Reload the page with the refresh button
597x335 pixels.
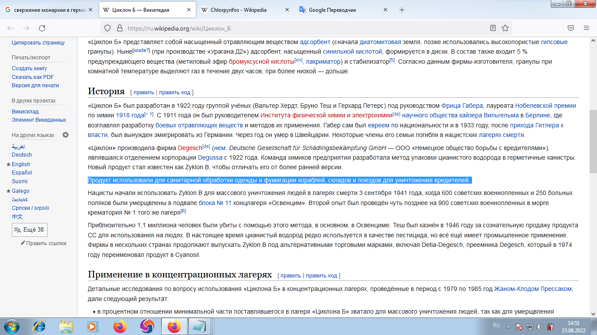click(42, 28)
